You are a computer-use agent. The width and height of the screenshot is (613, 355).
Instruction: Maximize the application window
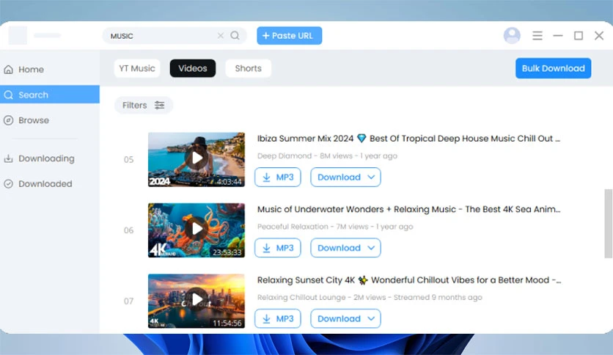pos(579,36)
